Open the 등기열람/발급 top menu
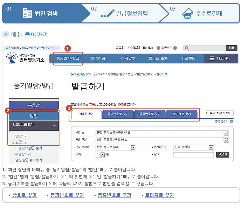 click(x=68, y=58)
